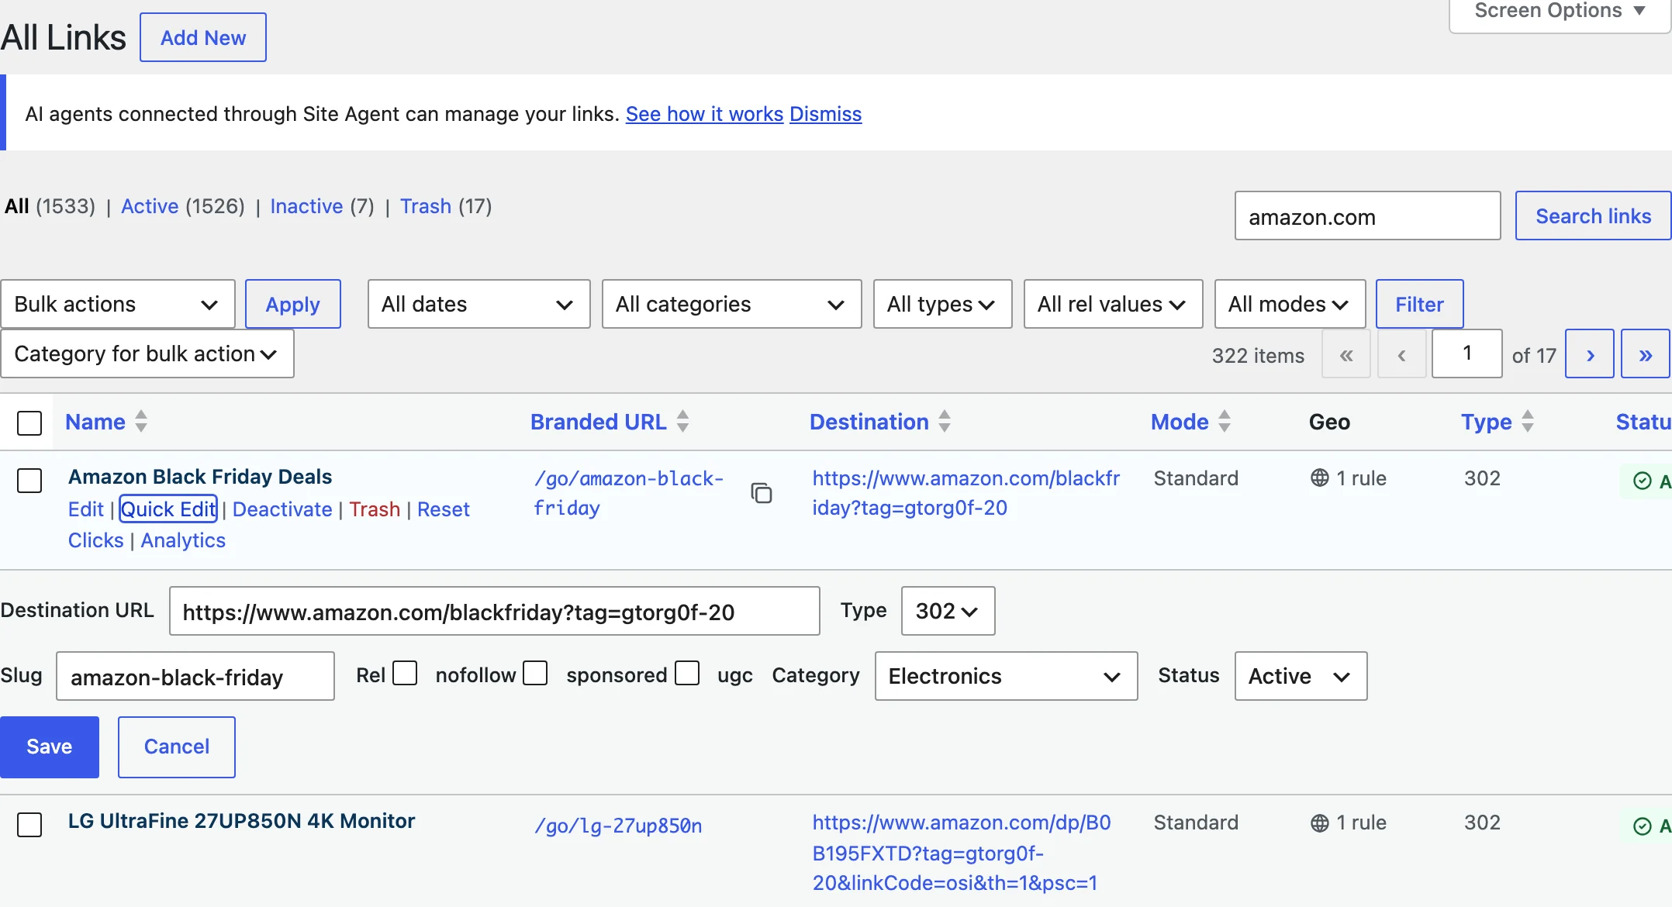Viewport: 1672px width, 907px height.
Task: Enable ugc rel checkbox
Action: tap(687, 673)
